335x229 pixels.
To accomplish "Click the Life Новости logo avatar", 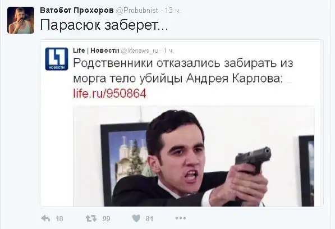I will click(x=57, y=59).
